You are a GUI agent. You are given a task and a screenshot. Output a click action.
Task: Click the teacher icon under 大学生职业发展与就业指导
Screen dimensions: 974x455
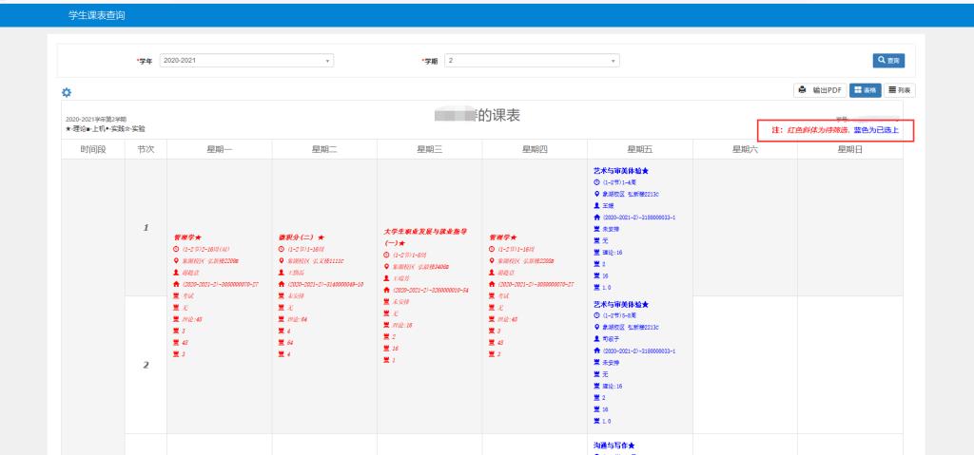click(x=384, y=276)
